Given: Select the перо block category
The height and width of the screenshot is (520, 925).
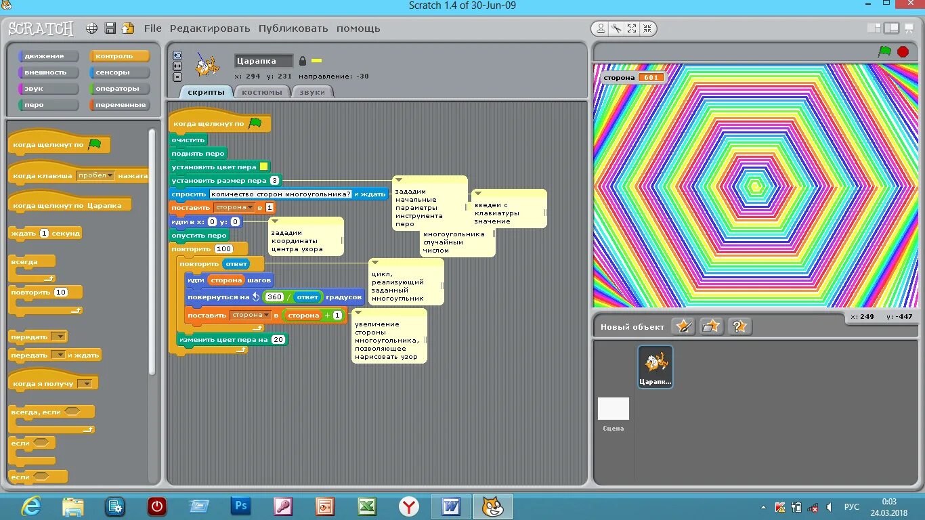Looking at the screenshot, I should click(x=49, y=105).
